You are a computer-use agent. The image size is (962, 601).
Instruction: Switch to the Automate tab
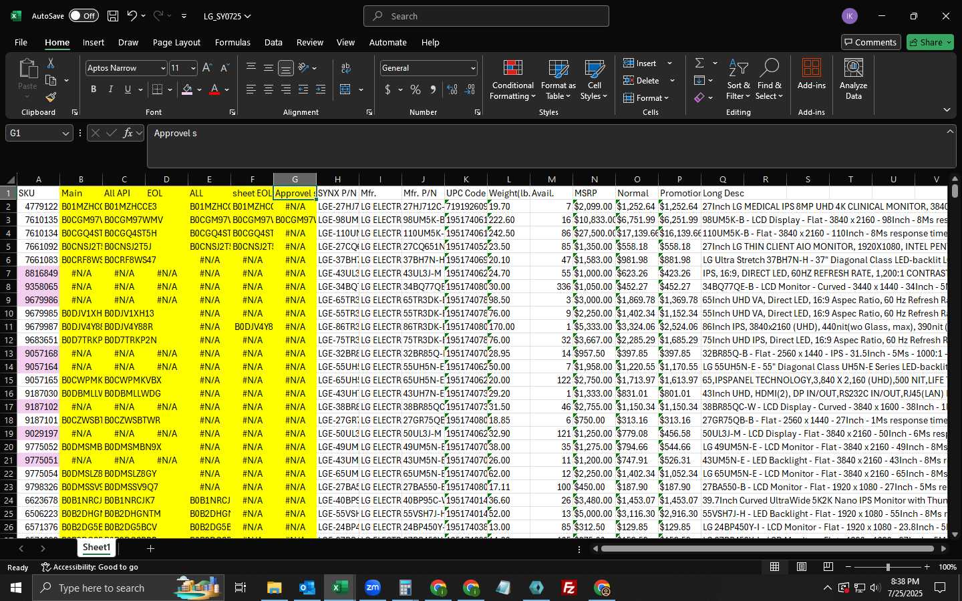387,42
